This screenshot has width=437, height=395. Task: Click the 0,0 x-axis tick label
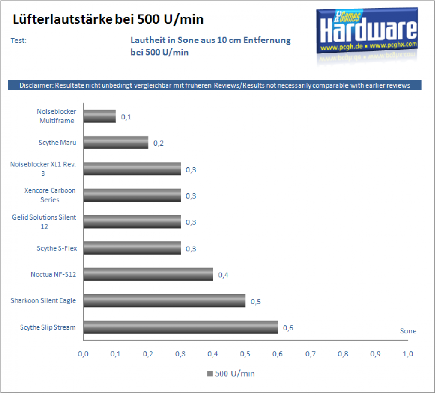tap(84, 355)
